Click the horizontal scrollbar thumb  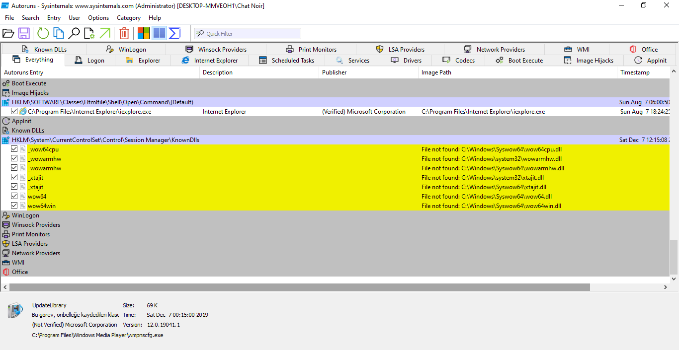click(299, 287)
